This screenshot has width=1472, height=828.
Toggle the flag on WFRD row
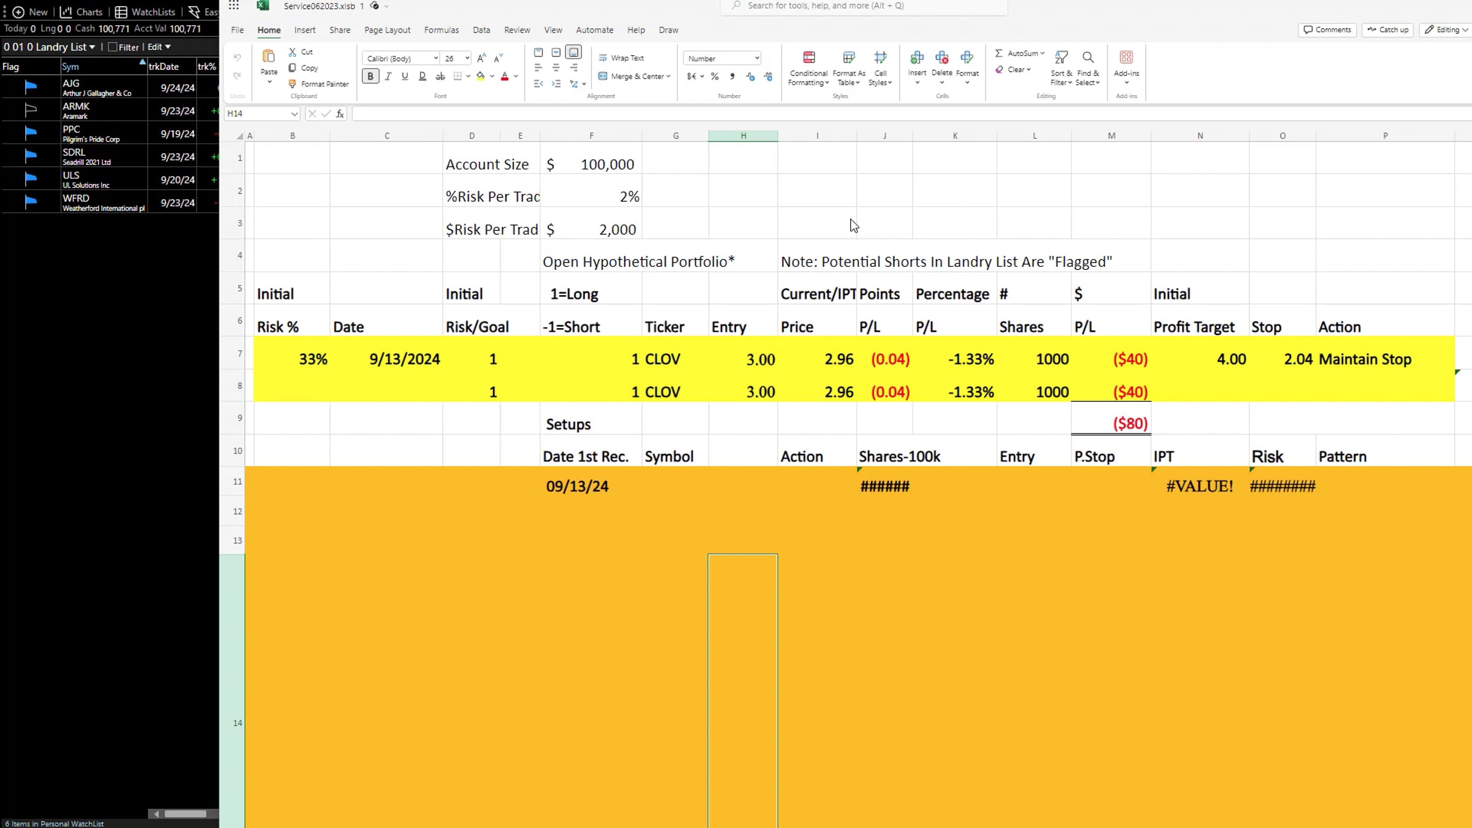tap(31, 202)
